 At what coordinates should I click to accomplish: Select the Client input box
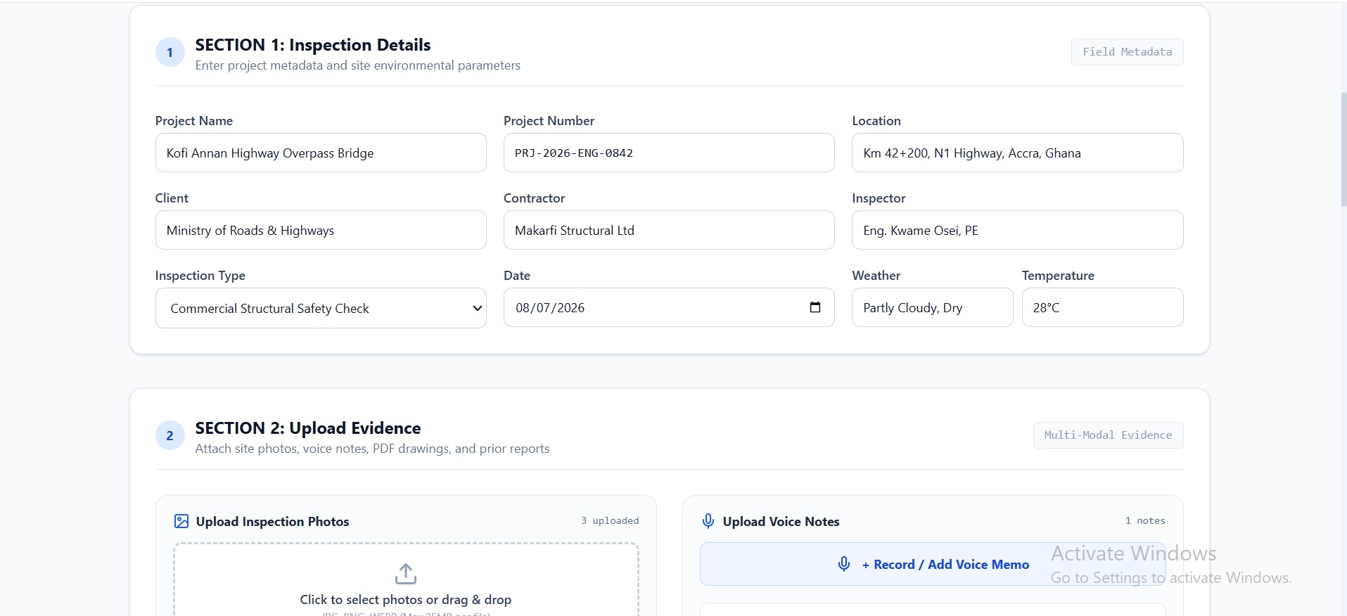(x=321, y=230)
